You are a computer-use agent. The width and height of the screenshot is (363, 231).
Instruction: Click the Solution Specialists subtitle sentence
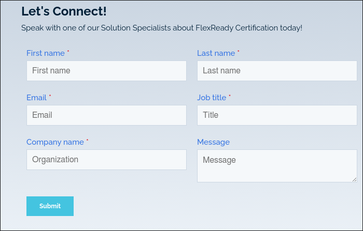click(x=162, y=28)
